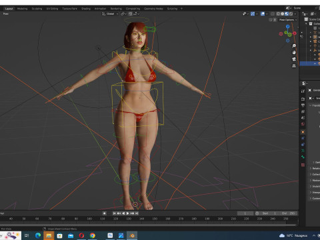Open object type visibility dropdown

(245, 14)
